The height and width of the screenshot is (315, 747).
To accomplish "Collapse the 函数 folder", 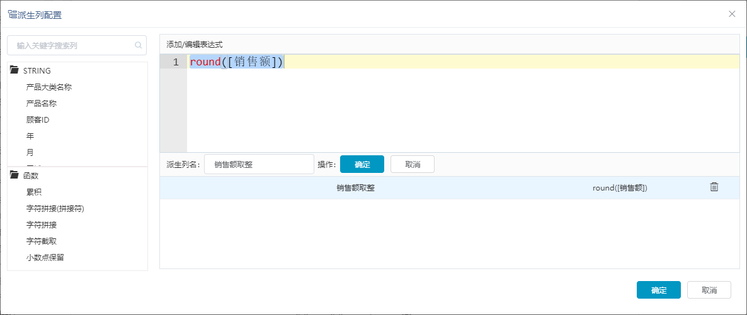I will [x=14, y=175].
